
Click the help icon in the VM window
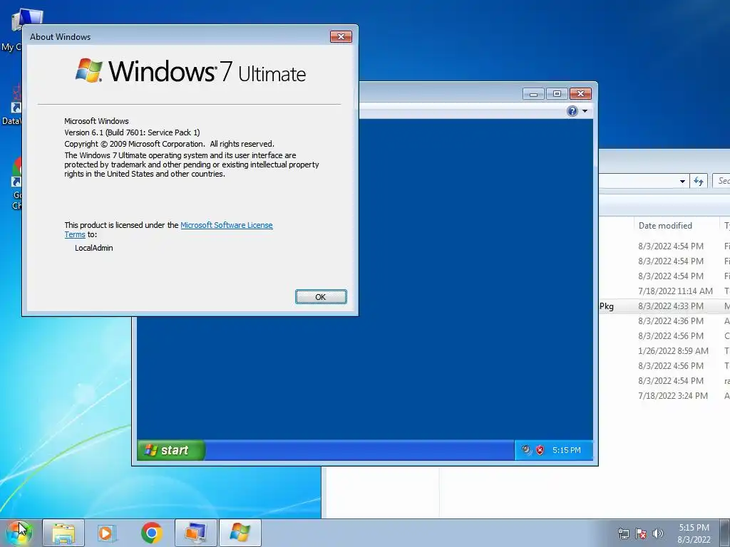pos(572,110)
